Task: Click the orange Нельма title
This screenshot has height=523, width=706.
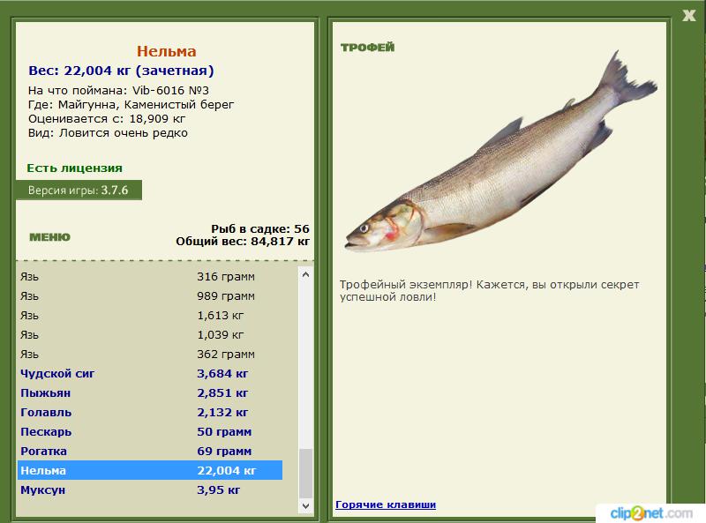Action: [x=167, y=51]
